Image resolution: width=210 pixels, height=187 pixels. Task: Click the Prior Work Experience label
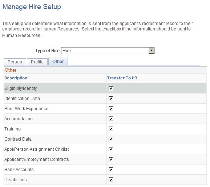(x=26, y=109)
